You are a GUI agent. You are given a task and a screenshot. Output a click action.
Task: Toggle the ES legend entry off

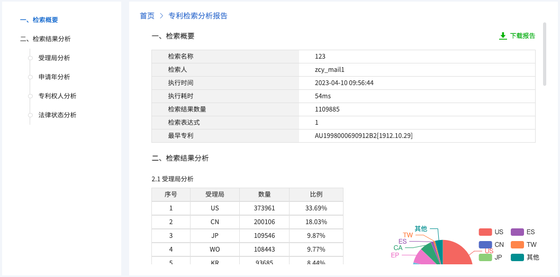point(523,232)
